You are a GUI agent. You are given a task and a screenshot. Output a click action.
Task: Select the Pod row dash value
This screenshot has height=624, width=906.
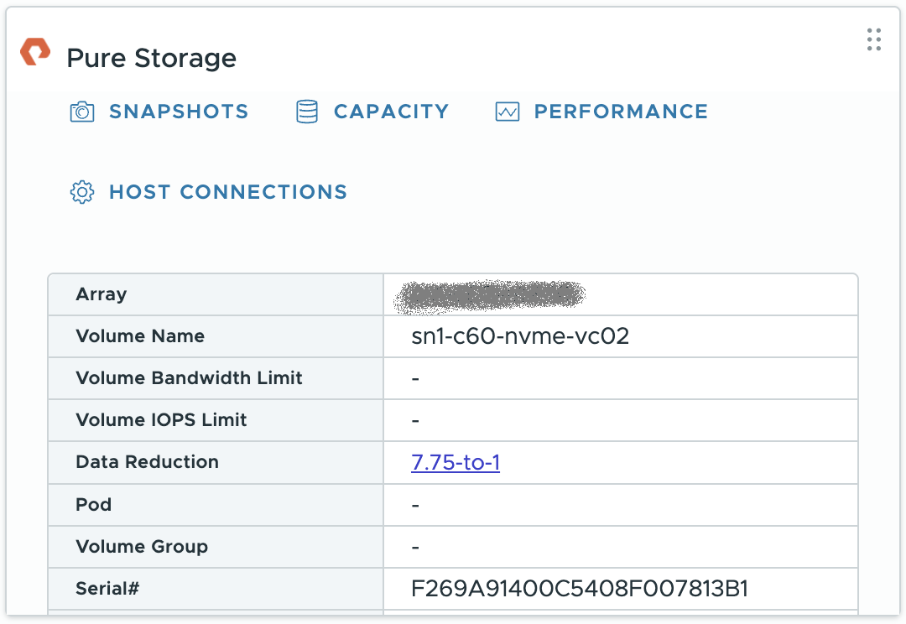[x=413, y=504]
